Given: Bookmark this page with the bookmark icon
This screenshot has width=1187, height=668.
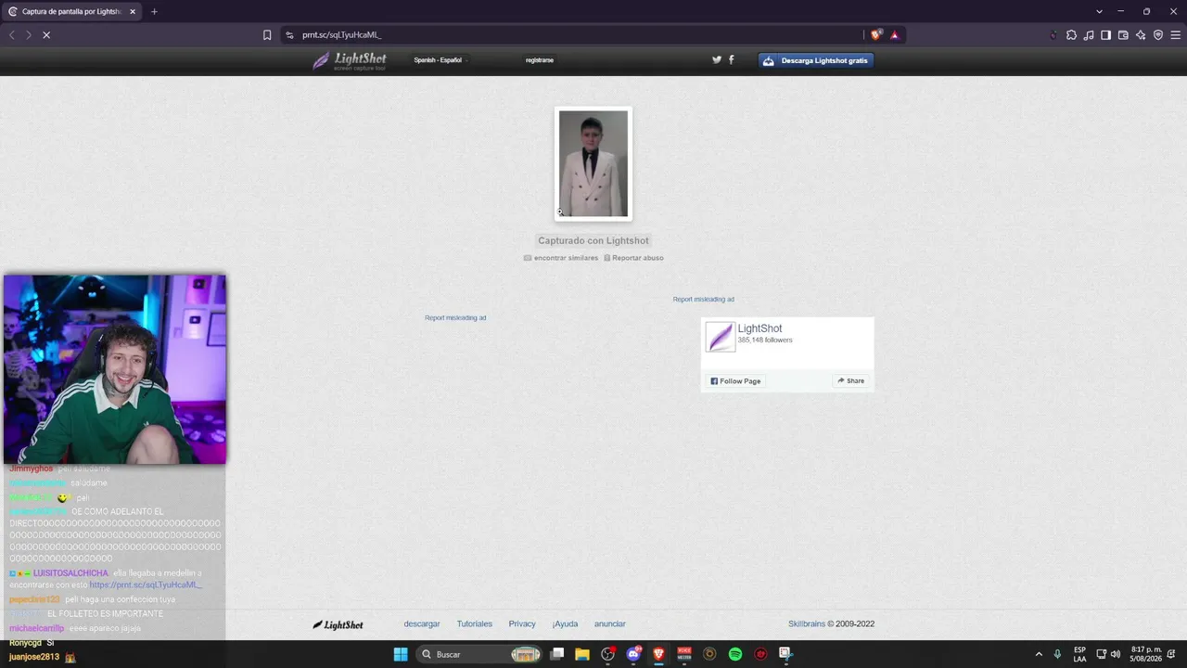Looking at the screenshot, I should 267,35.
